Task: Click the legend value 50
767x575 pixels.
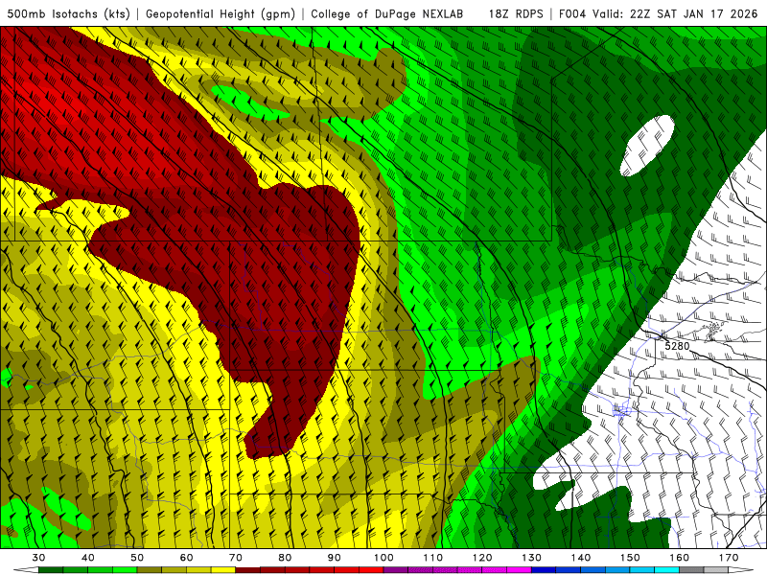Action: [137, 558]
